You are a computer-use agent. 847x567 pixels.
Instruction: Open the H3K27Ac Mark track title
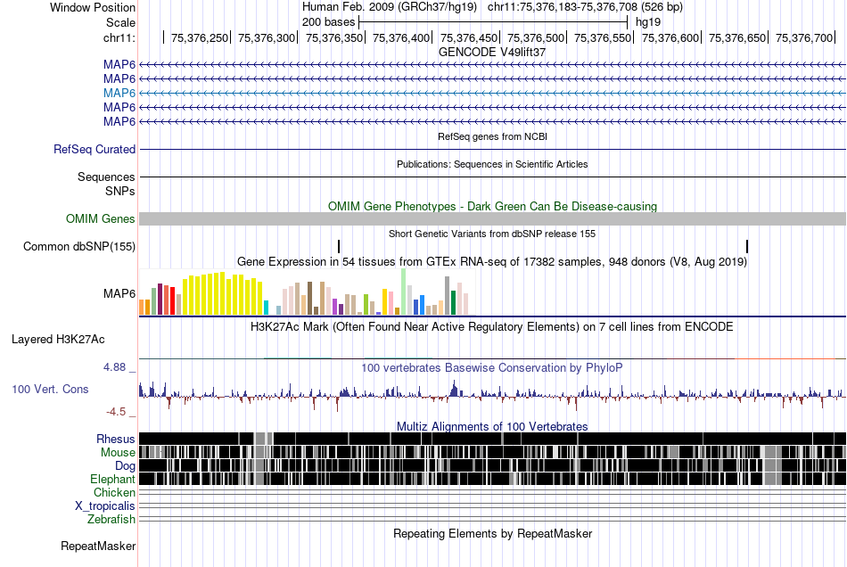click(x=492, y=326)
